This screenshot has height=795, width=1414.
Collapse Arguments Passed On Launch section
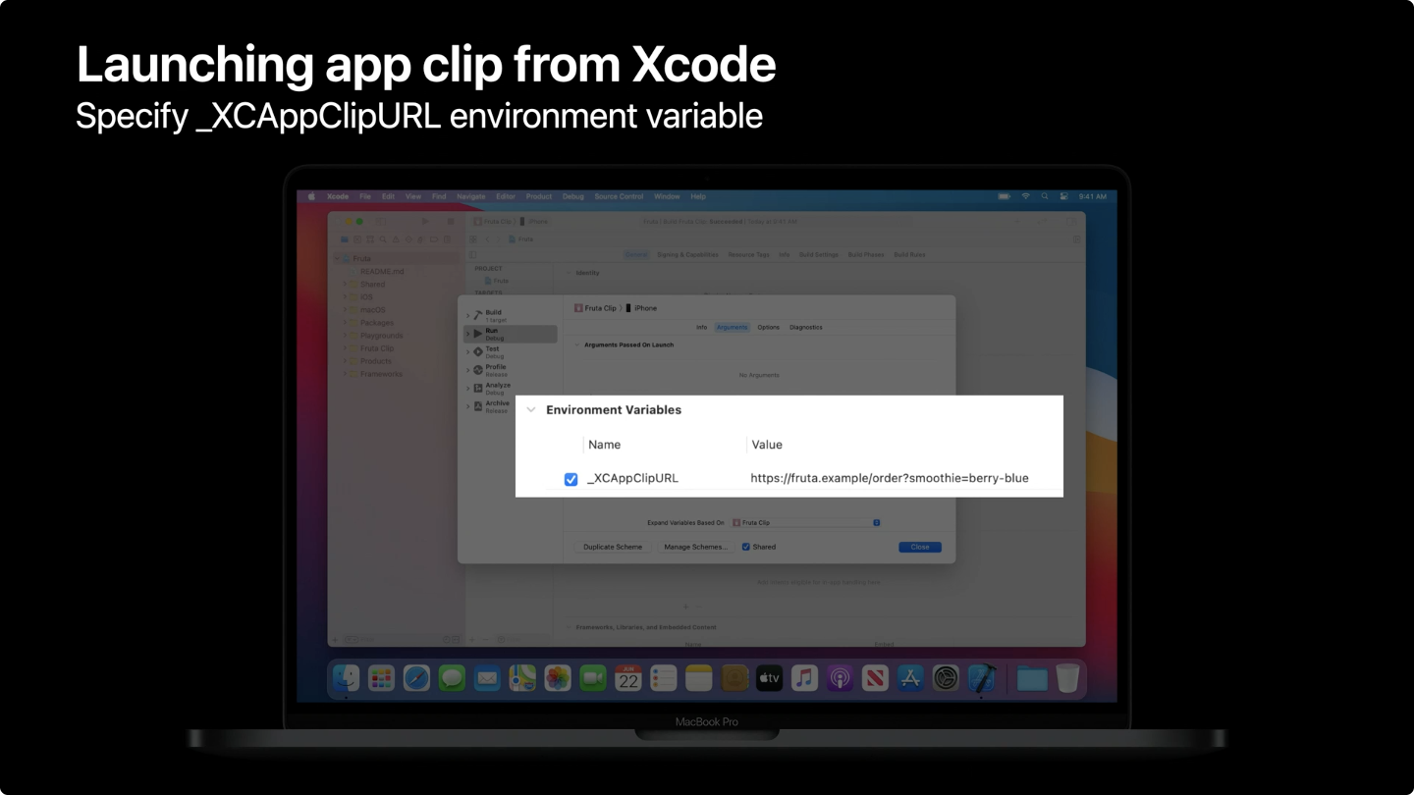click(x=577, y=345)
